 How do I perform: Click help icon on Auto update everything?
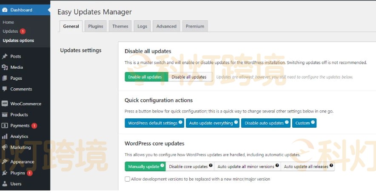click(x=236, y=122)
